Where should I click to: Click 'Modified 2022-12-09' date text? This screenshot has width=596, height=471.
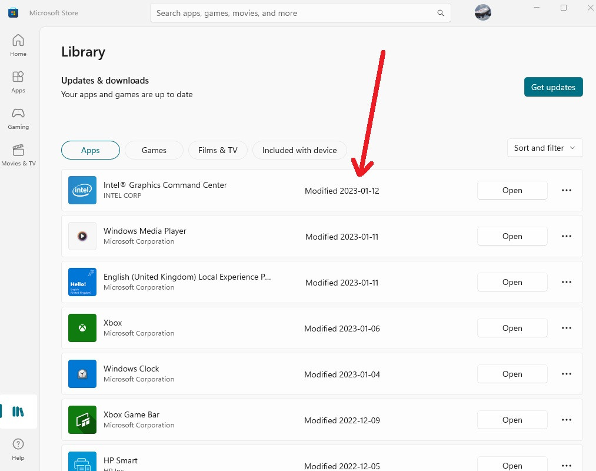(x=342, y=420)
